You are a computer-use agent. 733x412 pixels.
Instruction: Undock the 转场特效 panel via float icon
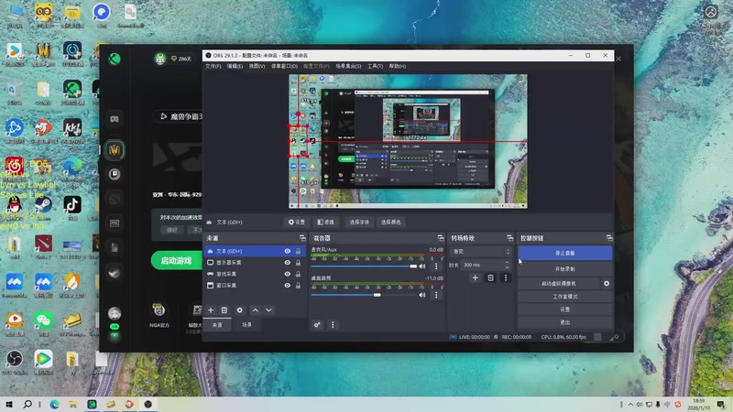(509, 238)
